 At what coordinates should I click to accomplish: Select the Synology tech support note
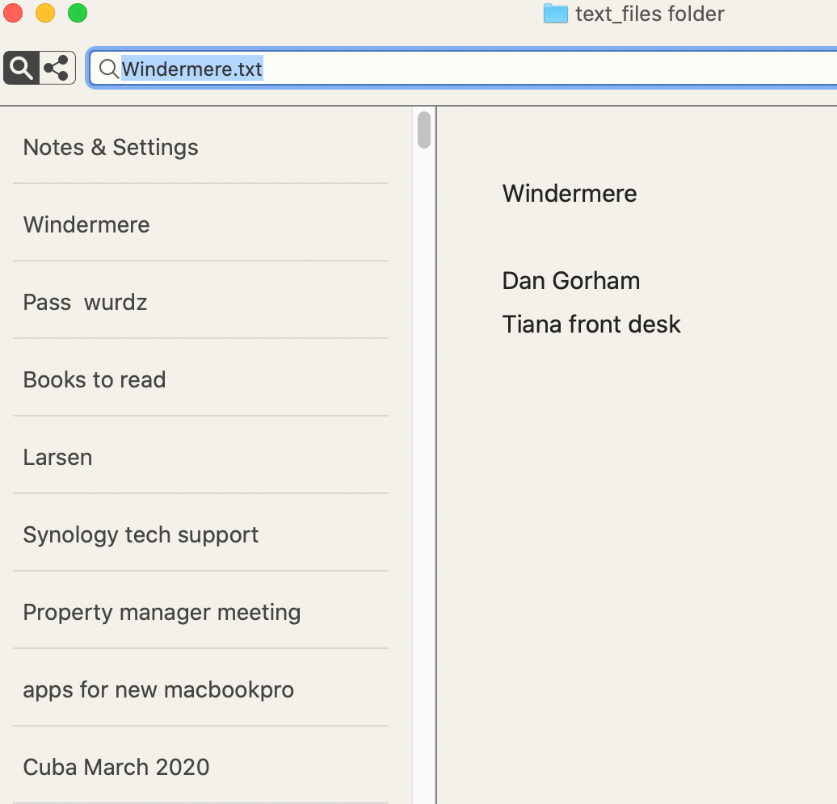tap(141, 535)
